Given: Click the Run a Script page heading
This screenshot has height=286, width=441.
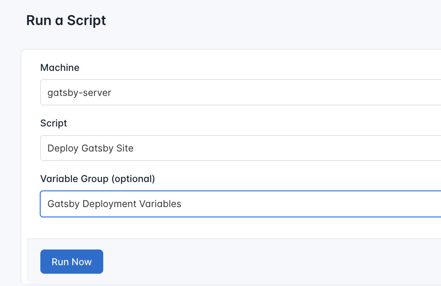Looking at the screenshot, I should (x=66, y=20).
